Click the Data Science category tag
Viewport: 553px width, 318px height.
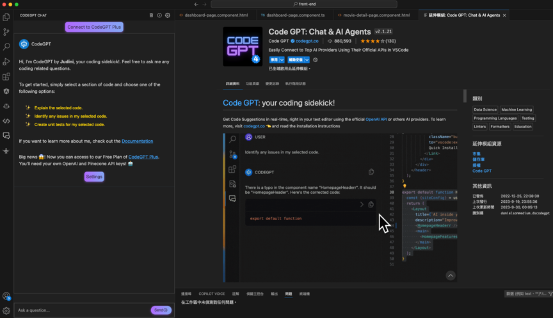(485, 109)
